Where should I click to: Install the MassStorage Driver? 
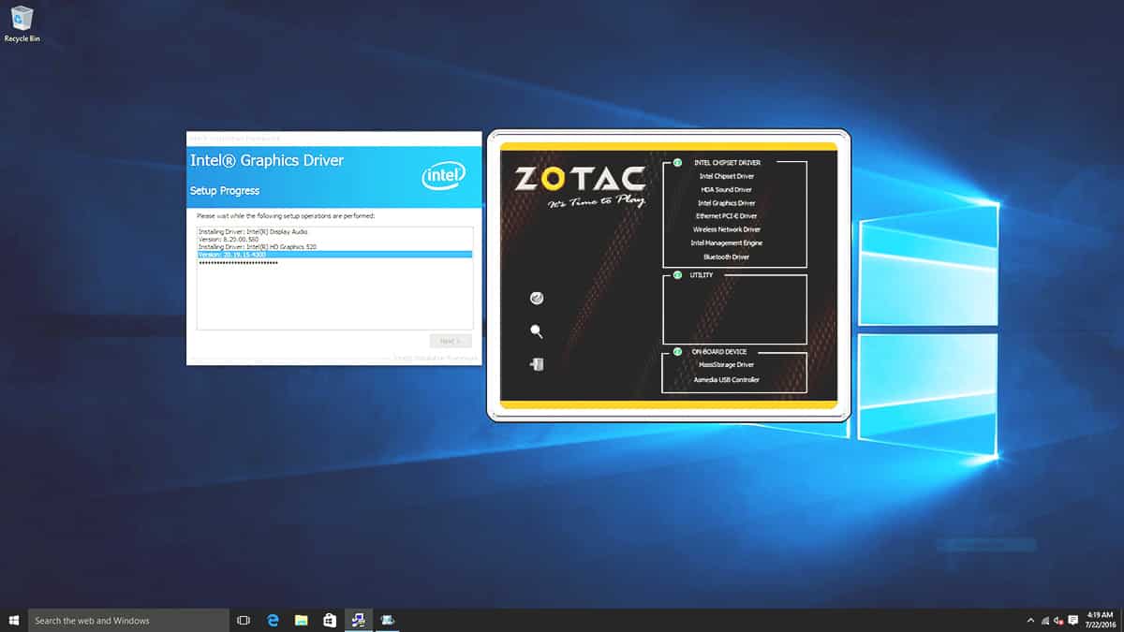pyautogui.click(x=726, y=365)
